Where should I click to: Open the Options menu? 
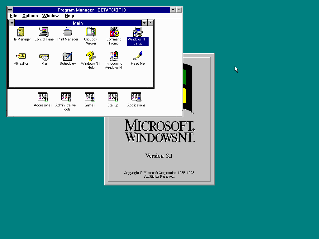(30, 16)
